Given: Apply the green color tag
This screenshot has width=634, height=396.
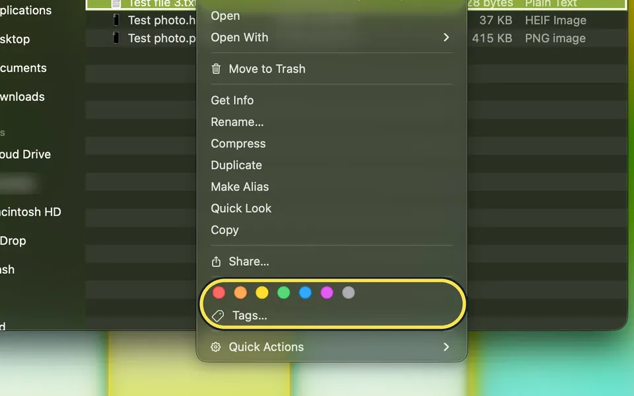Looking at the screenshot, I should [284, 292].
